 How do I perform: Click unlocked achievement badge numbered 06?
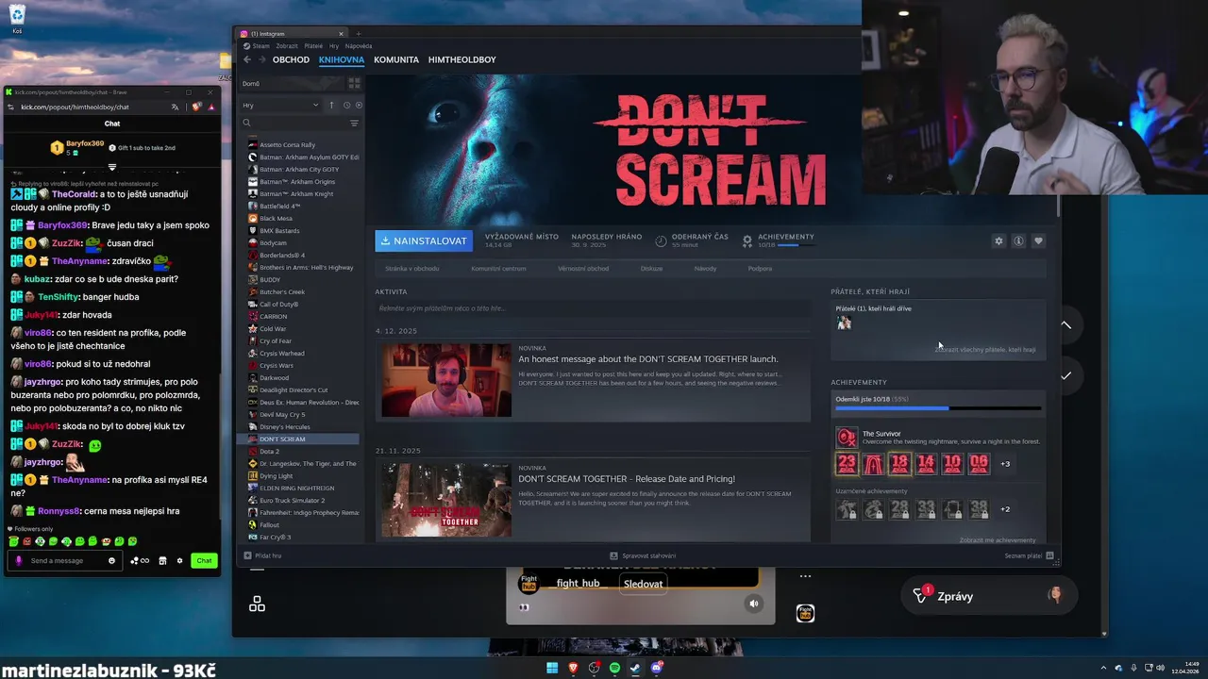tap(979, 463)
